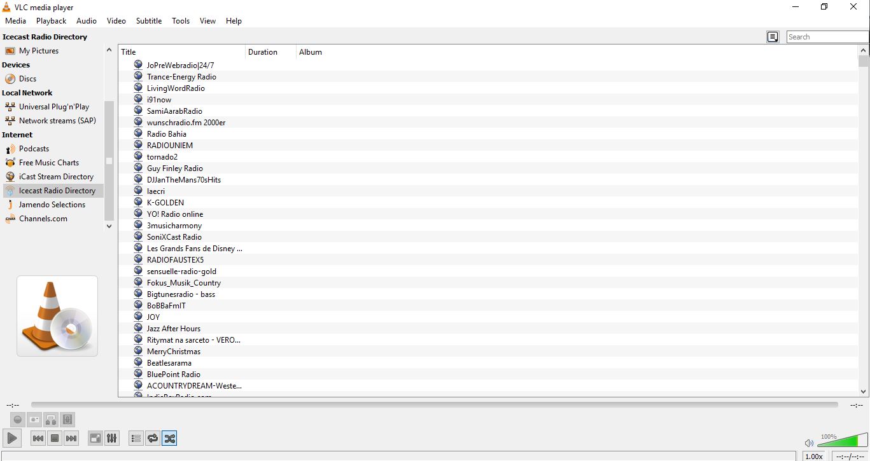Click globe icon beside K-GOLDEN
The width and height of the screenshot is (870, 461).
138,202
